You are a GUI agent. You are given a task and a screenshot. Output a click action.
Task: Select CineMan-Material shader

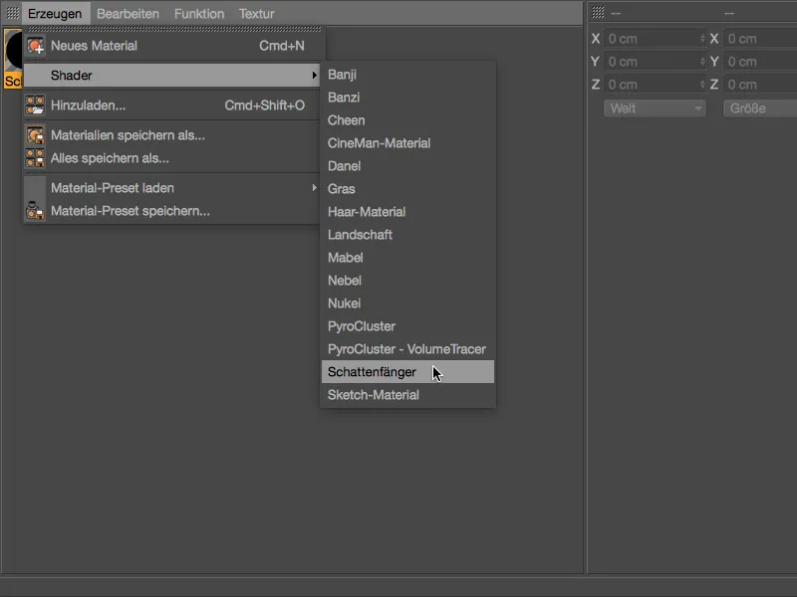407,143
